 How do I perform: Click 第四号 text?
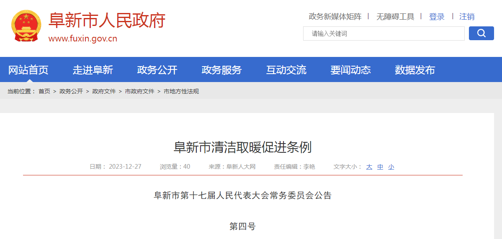pyautogui.click(x=243, y=226)
